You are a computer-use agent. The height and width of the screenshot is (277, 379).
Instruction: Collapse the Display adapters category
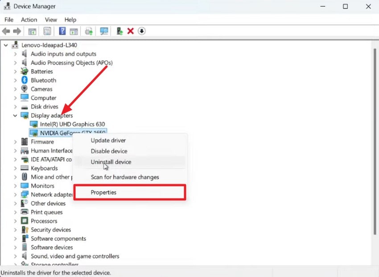point(14,115)
